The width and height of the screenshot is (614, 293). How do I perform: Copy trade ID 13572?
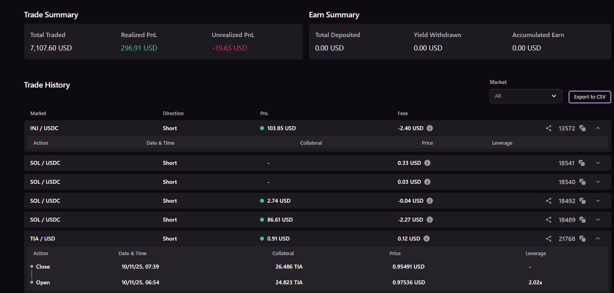(582, 128)
